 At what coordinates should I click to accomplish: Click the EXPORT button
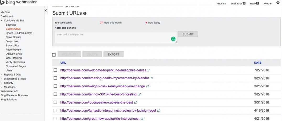pos(113,55)
